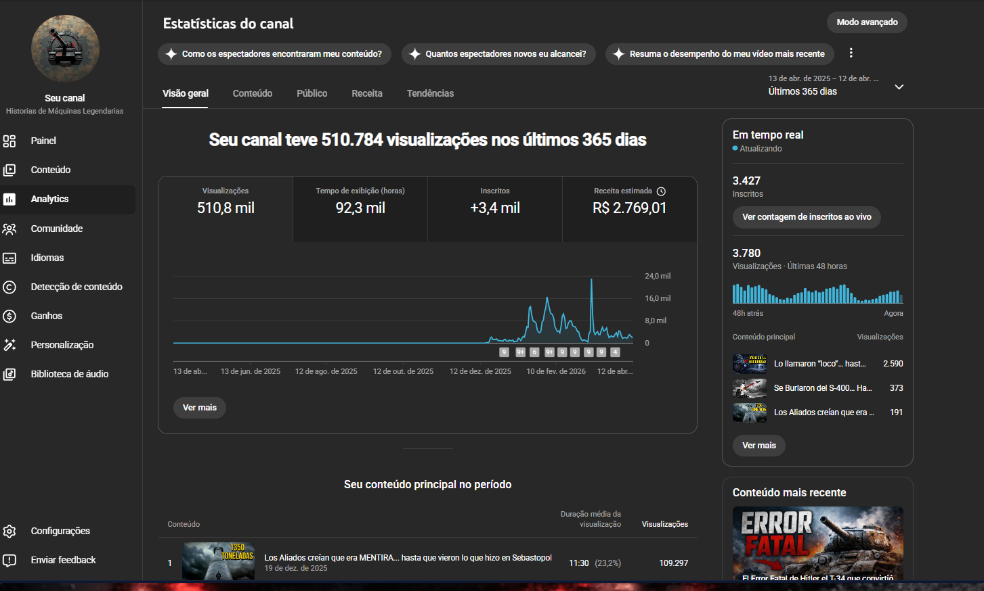Switch to the Conteúdo analytics tab

tap(253, 93)
